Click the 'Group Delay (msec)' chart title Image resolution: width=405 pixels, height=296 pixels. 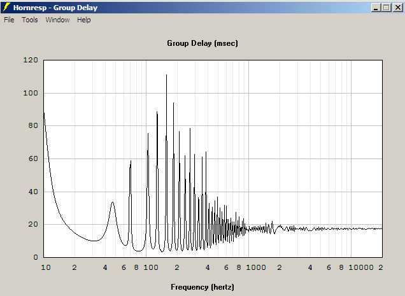[202, 43]
